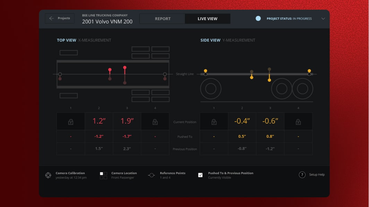Click the SIDE VIEW heading
The width and height of the screenshot is (369, 207).
tap(211, 40)
